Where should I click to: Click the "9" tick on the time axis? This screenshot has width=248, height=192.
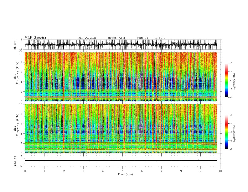tap(200, 171)
